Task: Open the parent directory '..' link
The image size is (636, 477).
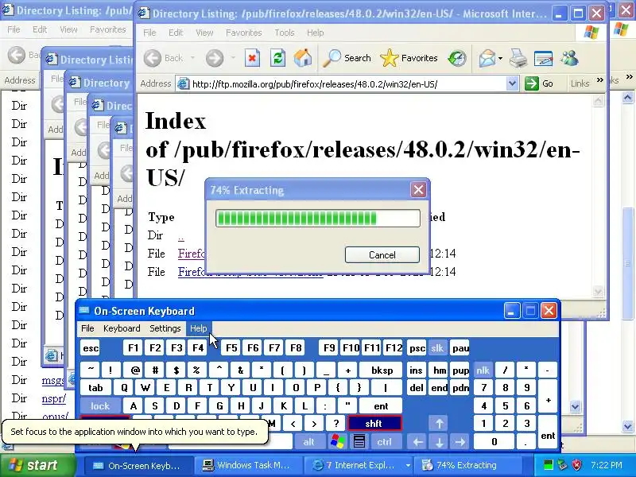Action: coord(181,236)
